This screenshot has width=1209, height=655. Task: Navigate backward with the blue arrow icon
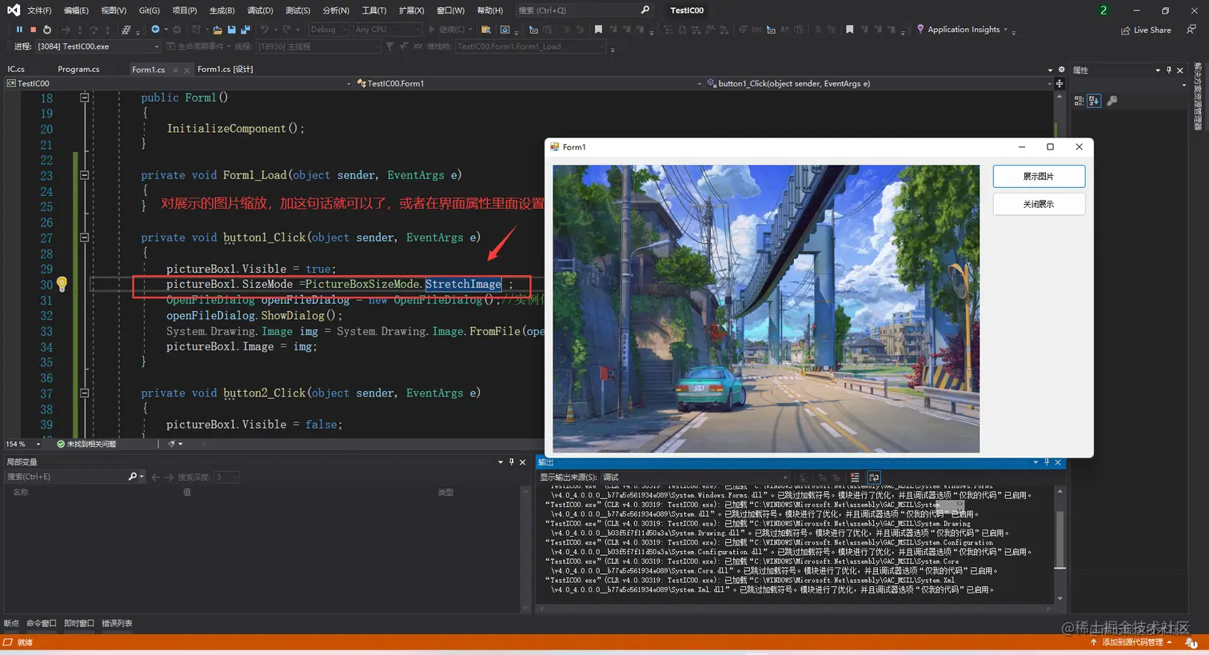155,30
